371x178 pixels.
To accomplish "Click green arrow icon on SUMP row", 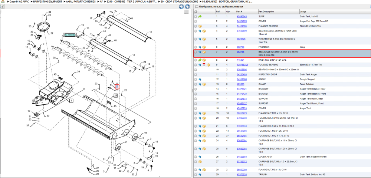I will pyautogui.click(x=200, y=17).
